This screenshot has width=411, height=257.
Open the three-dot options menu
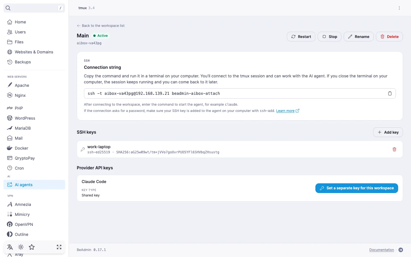tap(399, 8)
